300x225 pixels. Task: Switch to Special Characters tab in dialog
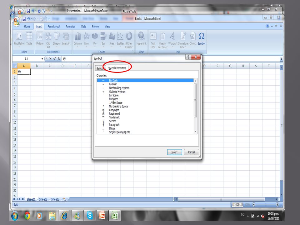(x=117, y=68)
